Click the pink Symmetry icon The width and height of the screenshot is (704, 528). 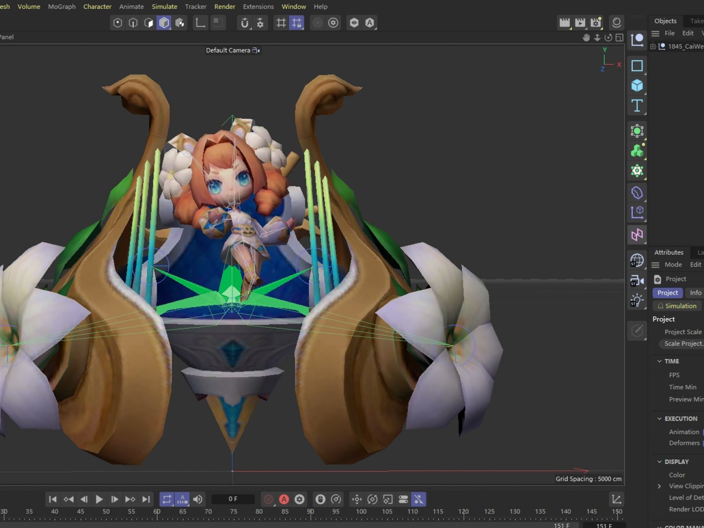pos(637,235)
